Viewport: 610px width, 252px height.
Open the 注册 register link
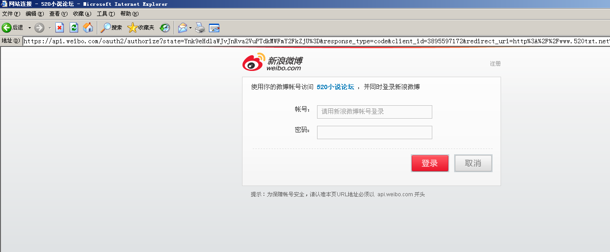495,64
